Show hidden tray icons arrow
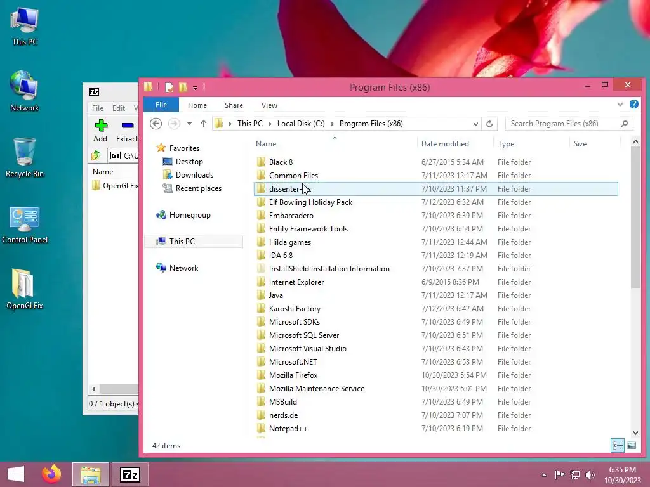Image resolution: width=650 pixels, height=487 pixels. point(544,475)
